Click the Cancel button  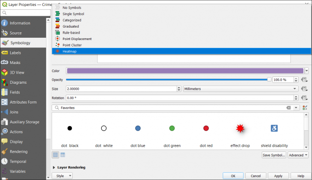click(256, 176)
